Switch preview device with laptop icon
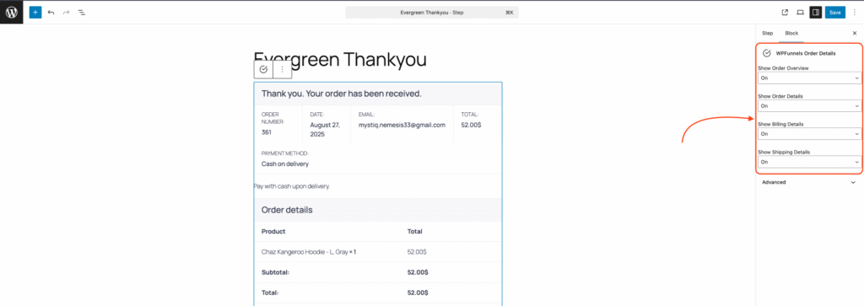The width and height of the screenshot is (864, 306). pos(800,12)
